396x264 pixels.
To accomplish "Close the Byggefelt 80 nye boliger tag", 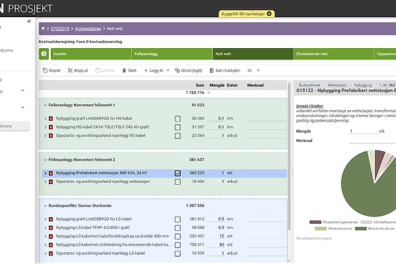I will [x=269, y=13].
